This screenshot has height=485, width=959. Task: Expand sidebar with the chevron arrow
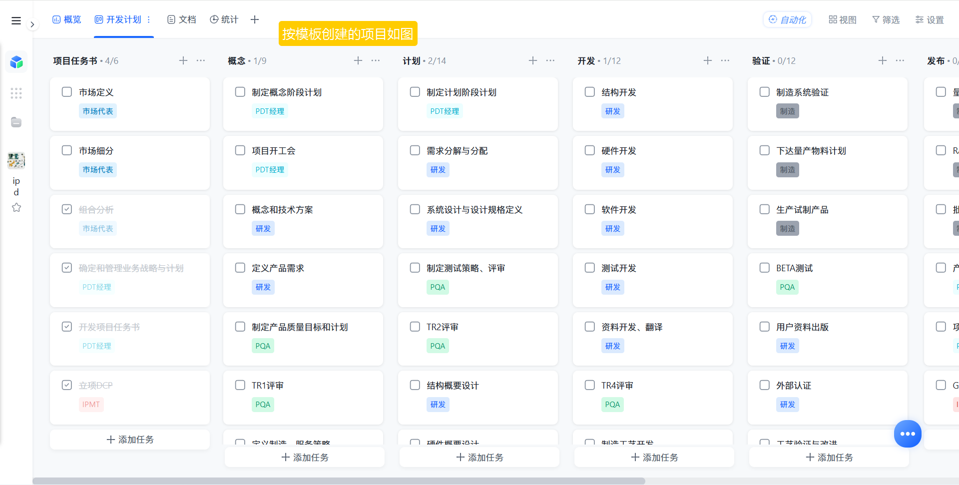[32, 24]
